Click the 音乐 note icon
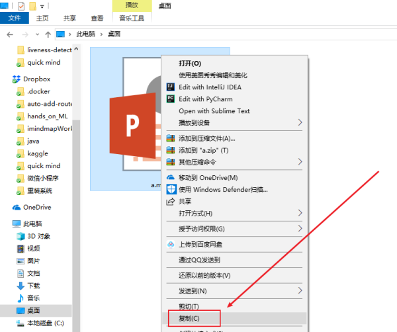This screenshot has width=397, height=332. tap(21, 298)
